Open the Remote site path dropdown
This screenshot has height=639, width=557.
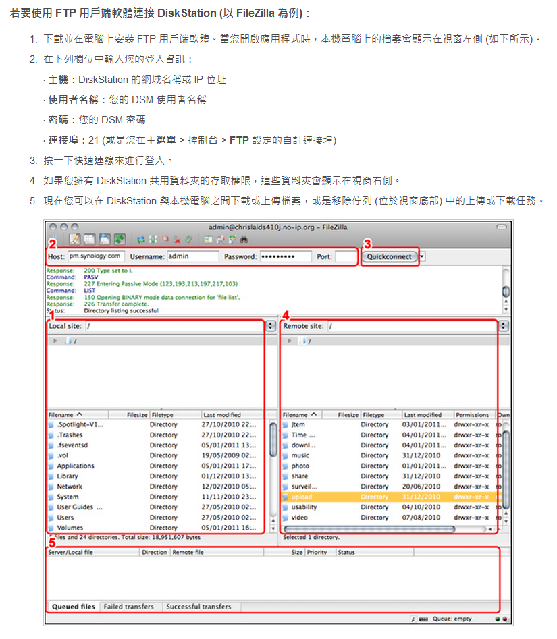504,326
